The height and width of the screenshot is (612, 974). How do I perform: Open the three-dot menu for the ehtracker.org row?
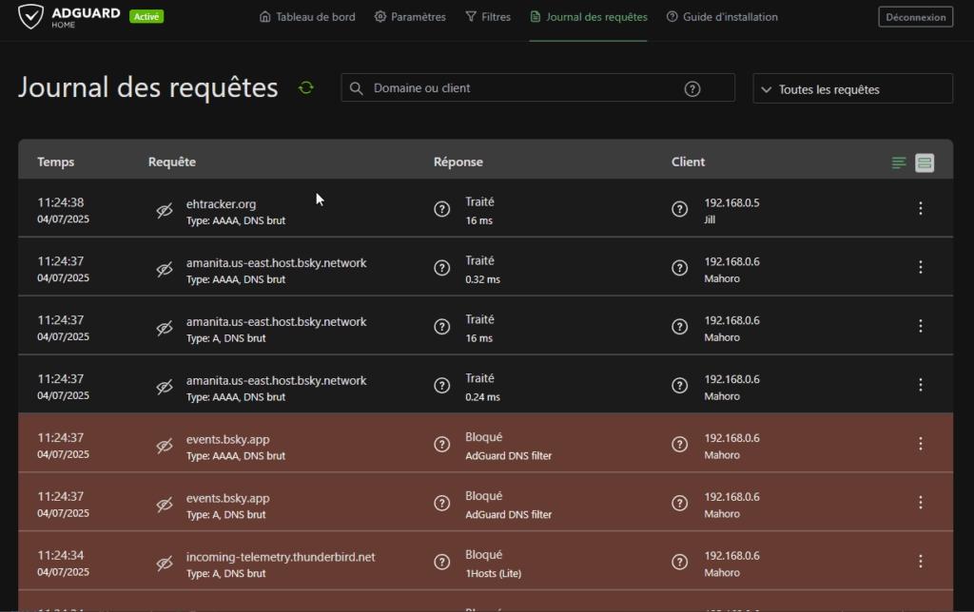click(x=921, y=208)
